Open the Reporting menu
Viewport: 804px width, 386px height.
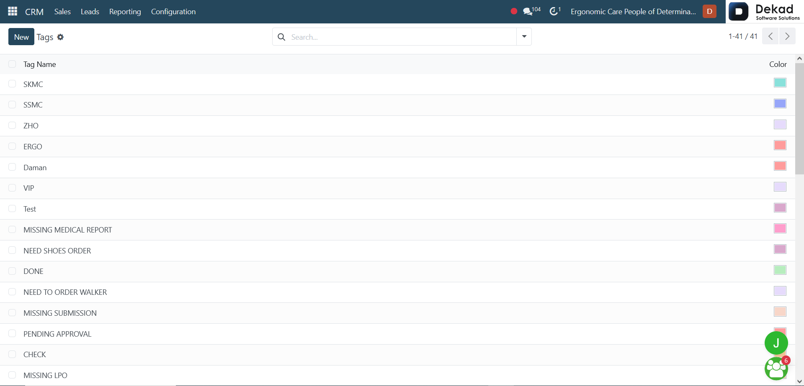click(125, 12)
